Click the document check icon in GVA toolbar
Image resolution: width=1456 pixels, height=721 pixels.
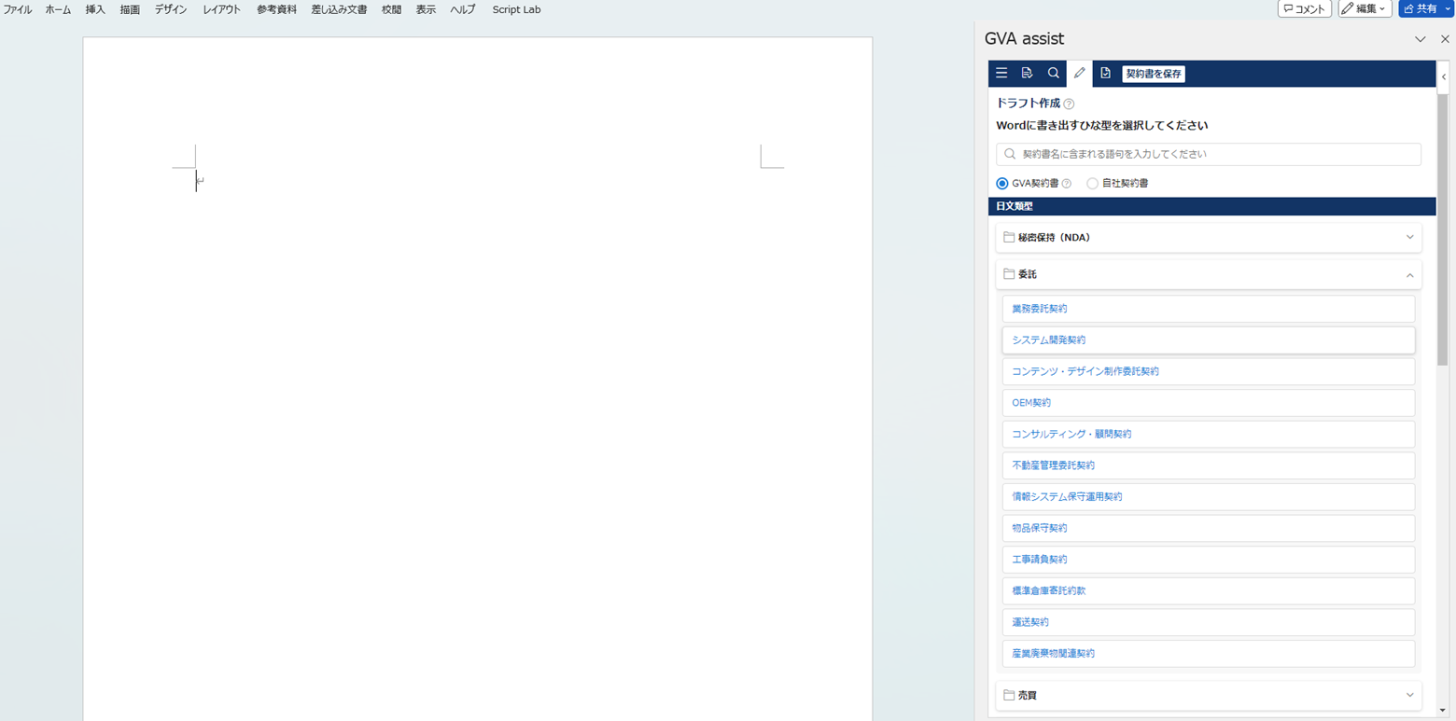tap(1106, 73)
